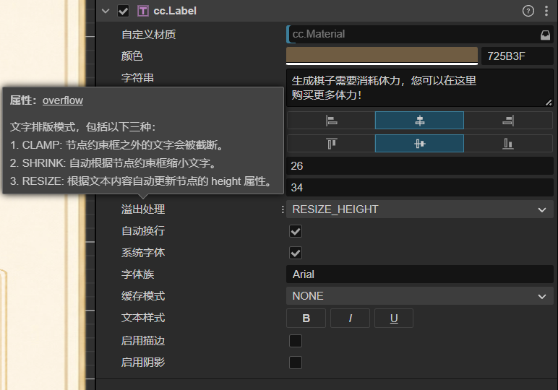Set horizontal alignment to right
The height and width of the screenshot is (390, 558).
pyautogui.click(x=508, y=121)
